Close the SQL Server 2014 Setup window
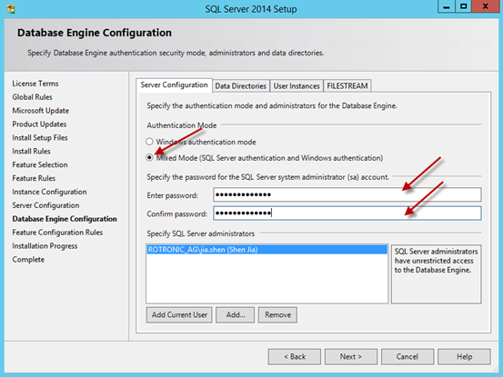The height and width of the screenshot is (377, 503). pyautogui.click(x=486, y=6)
